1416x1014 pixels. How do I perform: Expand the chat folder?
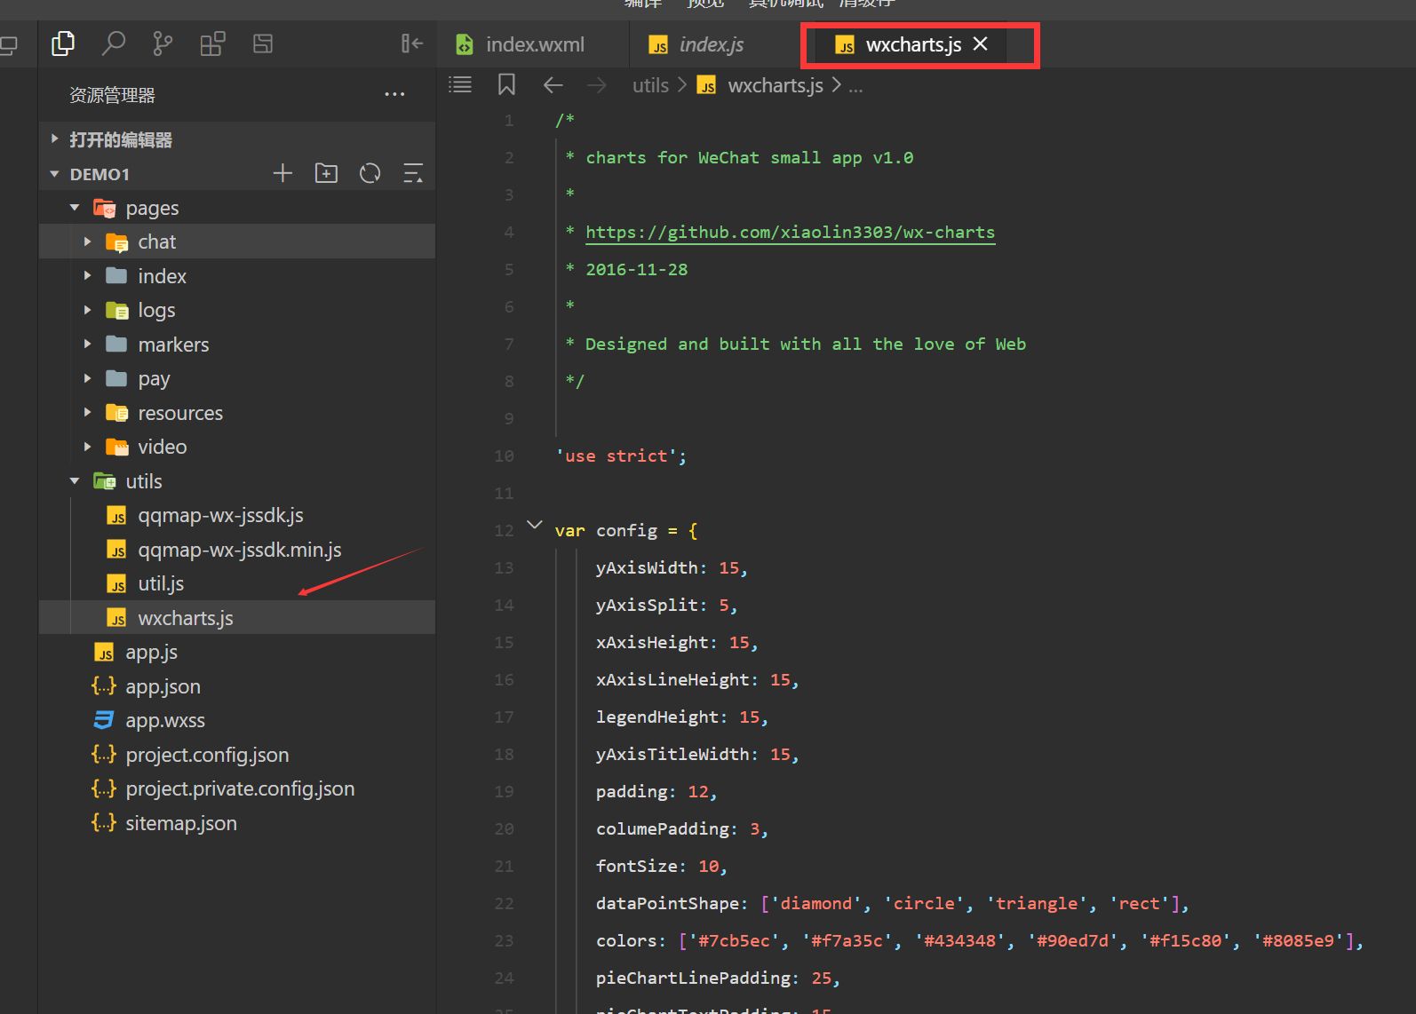point(87,242)
